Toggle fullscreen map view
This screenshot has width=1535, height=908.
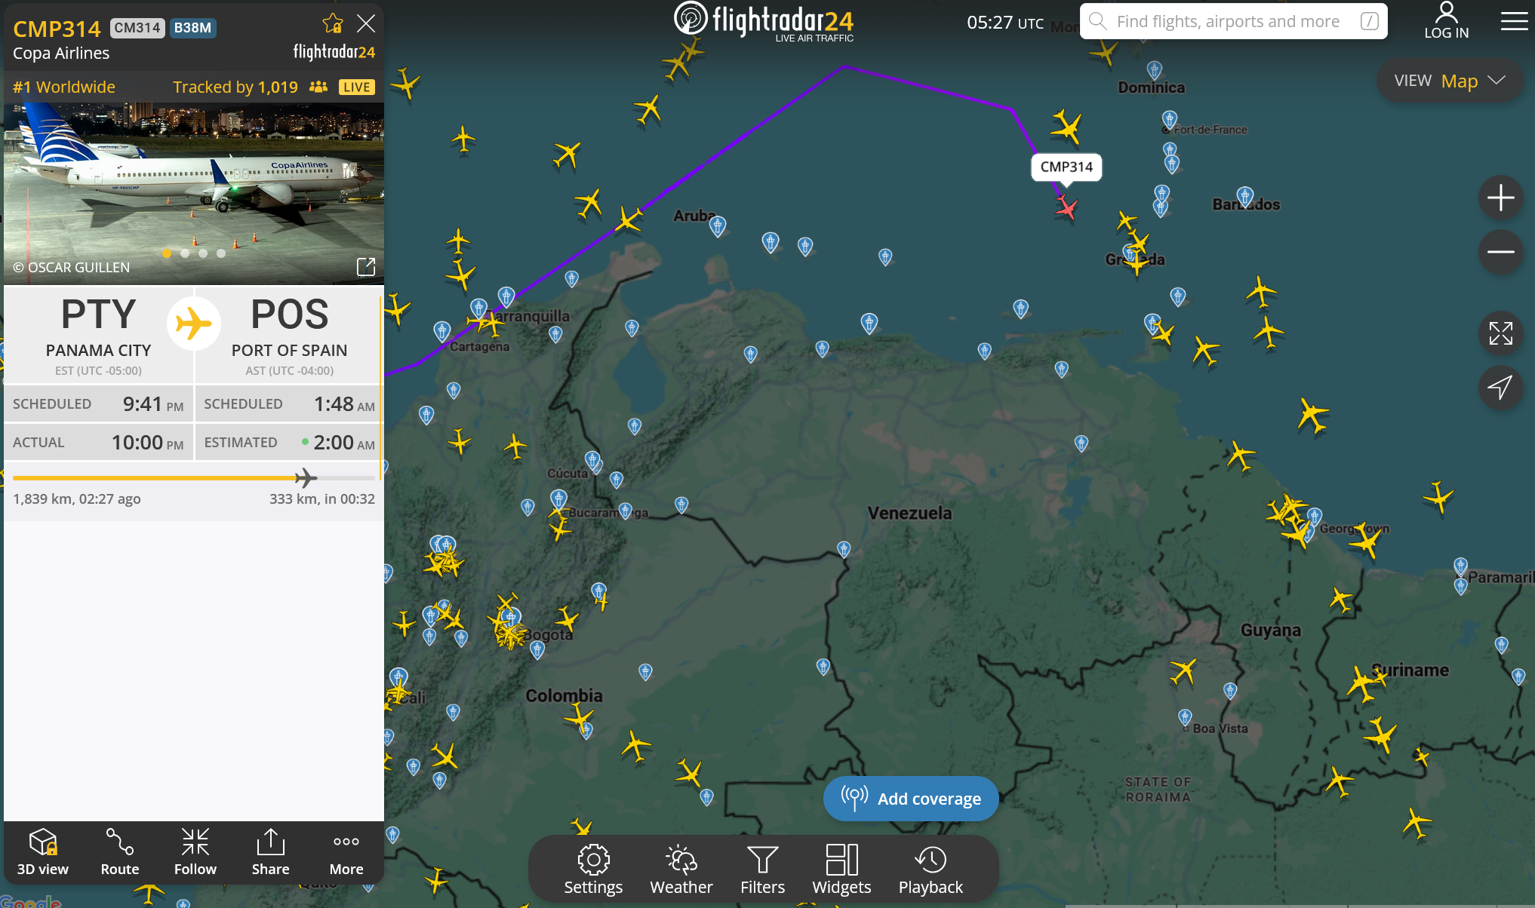pyautogui.click(x=1500, y=333)
